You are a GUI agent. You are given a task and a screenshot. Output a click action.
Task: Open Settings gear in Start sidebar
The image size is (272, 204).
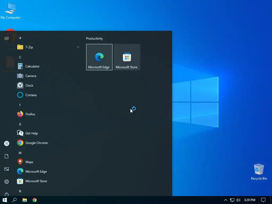(7, 182)
